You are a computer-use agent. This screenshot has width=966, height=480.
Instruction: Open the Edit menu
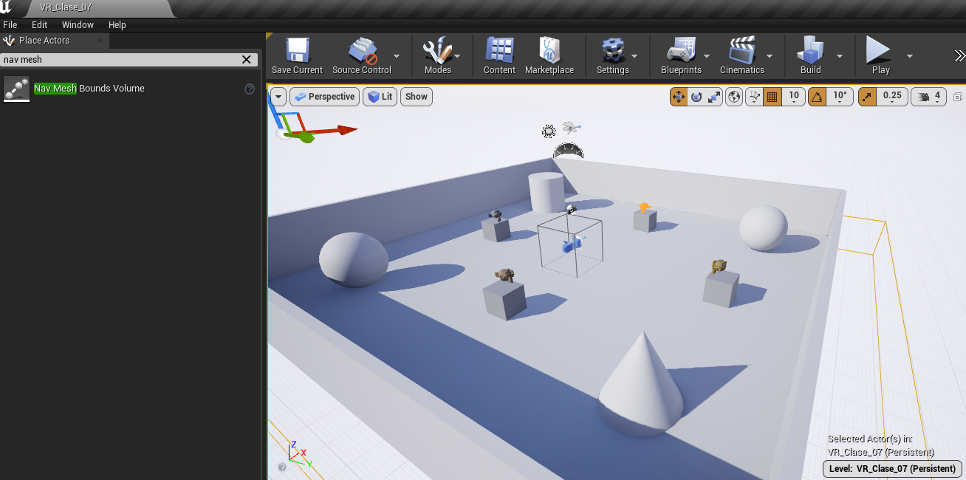(x=39, y=24)
